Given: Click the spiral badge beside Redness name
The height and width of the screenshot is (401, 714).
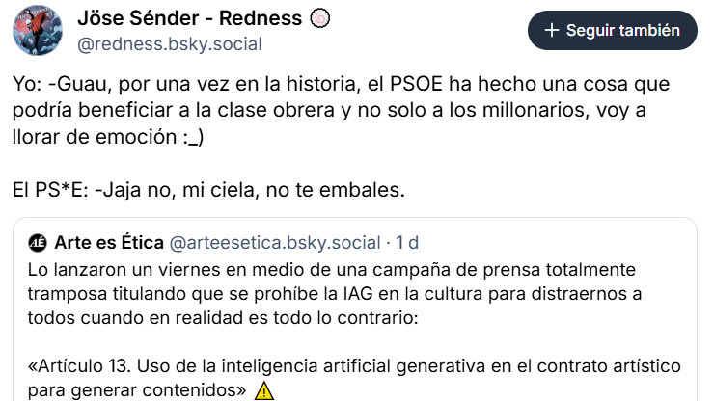Looking at the screenshot, I should point(321,18).
